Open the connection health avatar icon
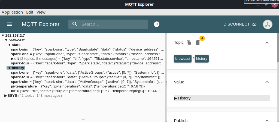279x122 pixels. tap(268, 24)
